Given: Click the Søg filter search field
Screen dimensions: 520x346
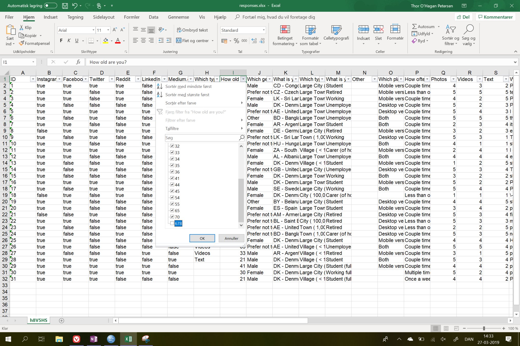Looking at the screenshot, I should [202, 138].
